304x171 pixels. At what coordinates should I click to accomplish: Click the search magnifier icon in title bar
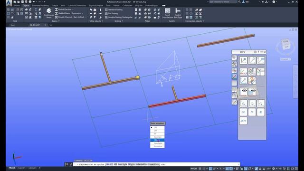pyautogui.click(x=239, y=2)
